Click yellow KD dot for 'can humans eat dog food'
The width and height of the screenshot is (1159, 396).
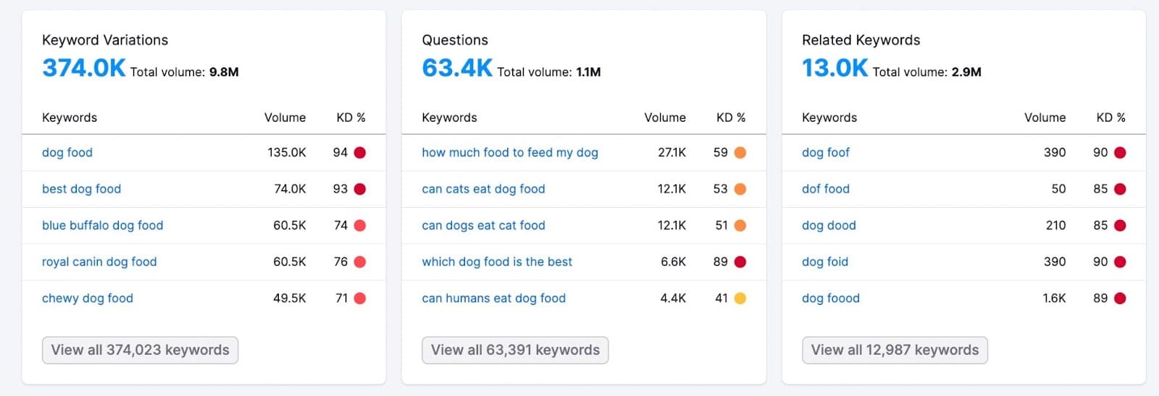pos(740,298)
